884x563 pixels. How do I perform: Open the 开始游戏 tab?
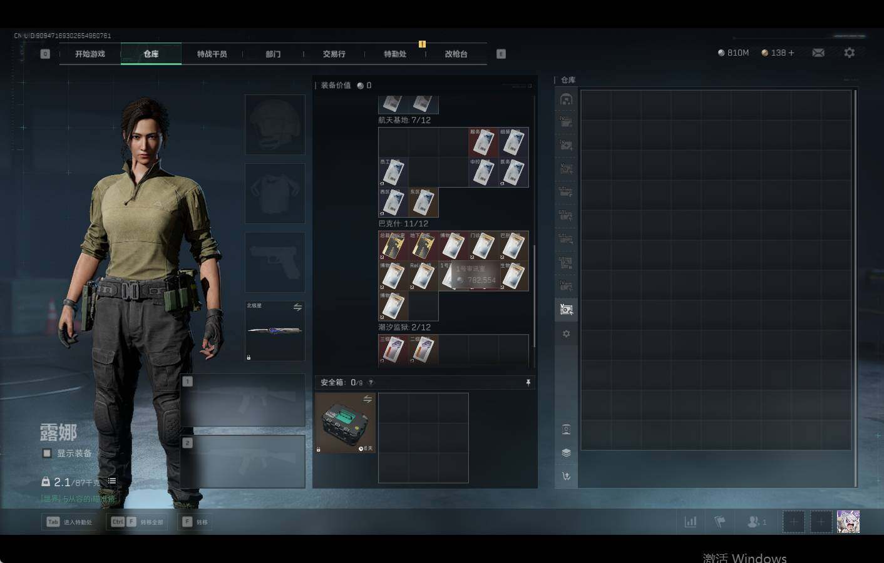click(90, 54)
